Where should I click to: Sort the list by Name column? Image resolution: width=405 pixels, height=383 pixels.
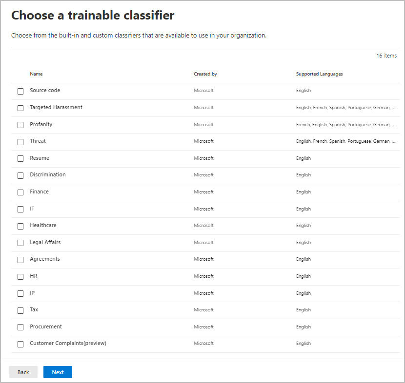point(36,74)
